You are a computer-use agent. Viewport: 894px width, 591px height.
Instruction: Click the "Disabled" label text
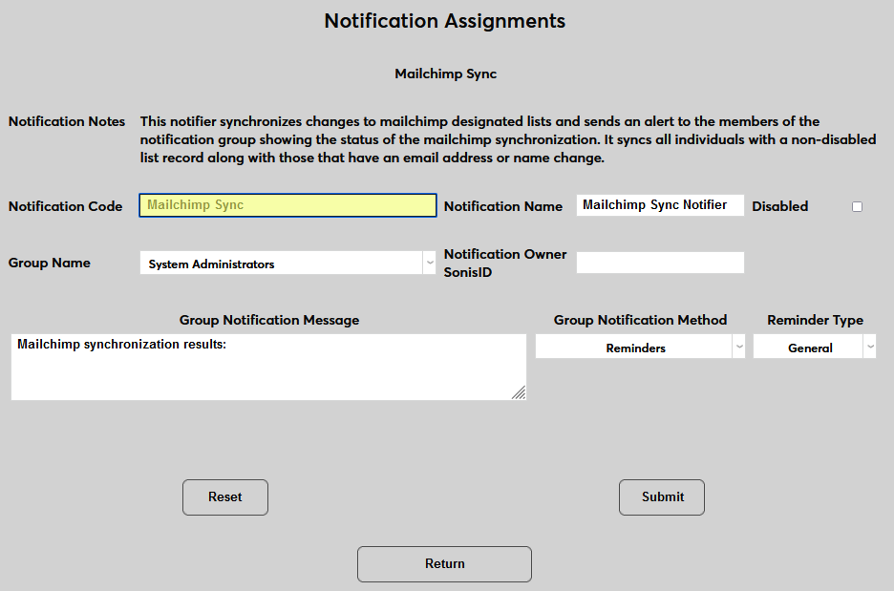(x=779, y=206)
